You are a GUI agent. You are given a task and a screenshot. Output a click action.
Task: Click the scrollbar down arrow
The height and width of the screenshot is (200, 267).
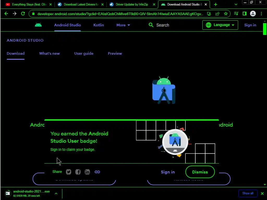[265, 185]
